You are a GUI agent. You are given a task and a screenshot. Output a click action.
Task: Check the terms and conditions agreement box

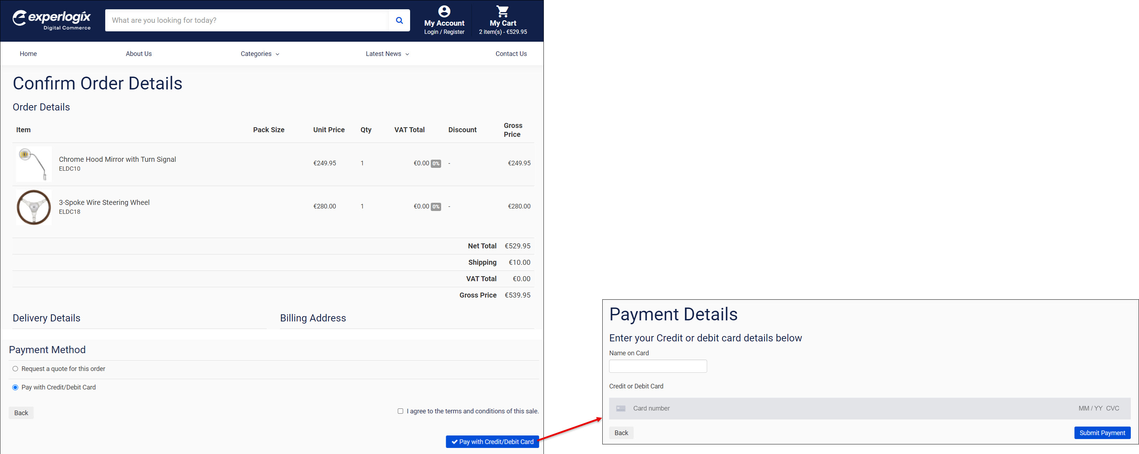coord(400,411)
